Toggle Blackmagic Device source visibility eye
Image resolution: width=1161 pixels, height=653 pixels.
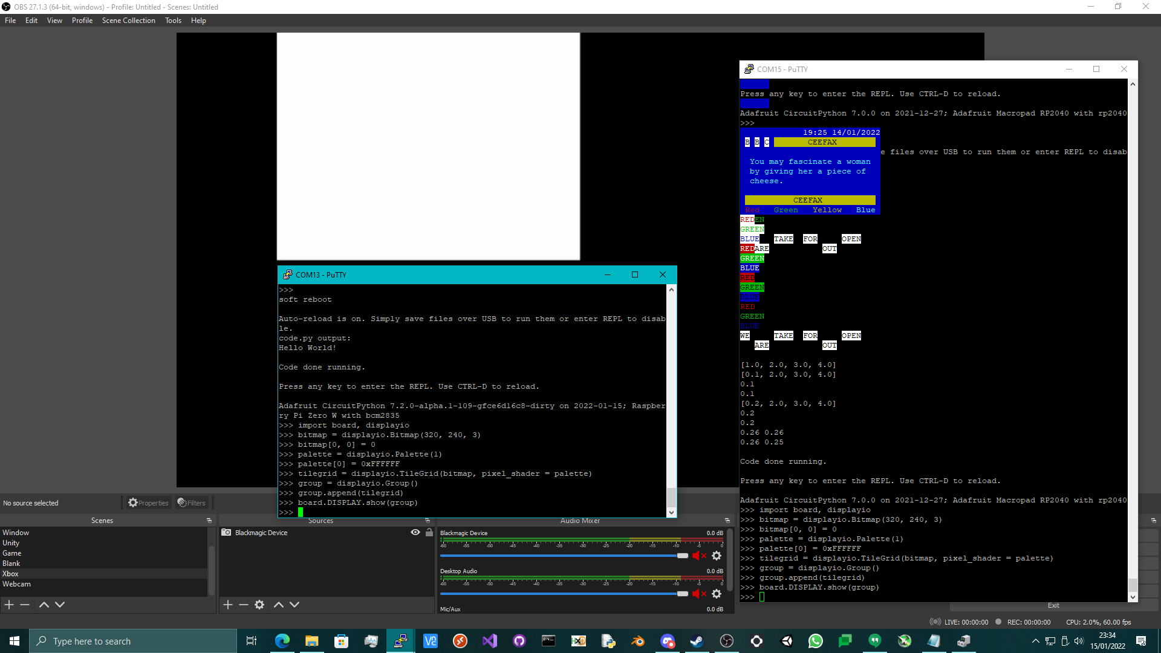click(415, 533)
